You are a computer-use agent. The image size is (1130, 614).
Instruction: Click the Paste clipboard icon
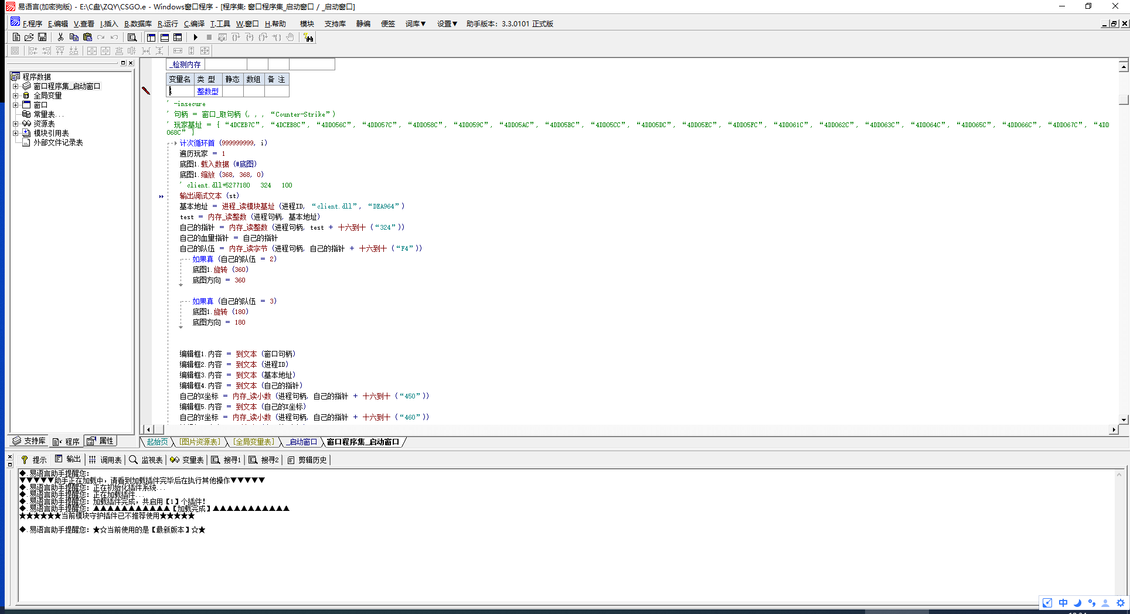[87, 37]
